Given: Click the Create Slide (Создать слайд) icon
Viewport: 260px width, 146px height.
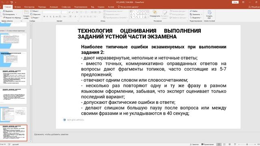Looking at the screenshot, I should [x=26, y=12].
